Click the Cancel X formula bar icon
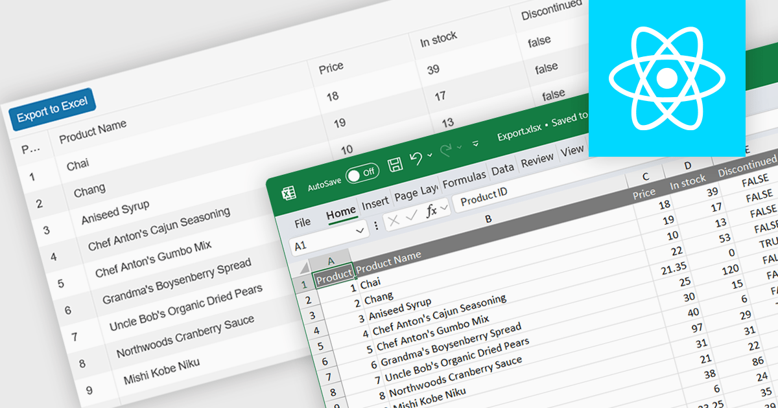The image size is (778, 408). (394, 221)
